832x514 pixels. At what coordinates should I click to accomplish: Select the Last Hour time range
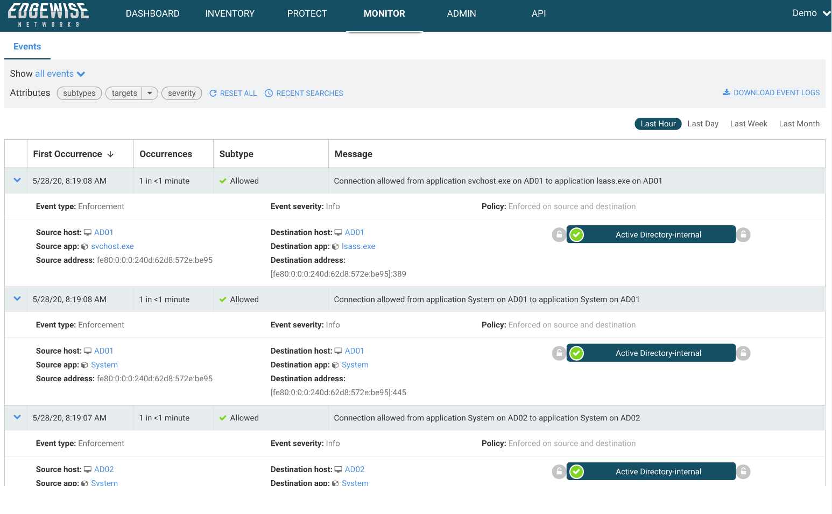[x=658, y=124]
